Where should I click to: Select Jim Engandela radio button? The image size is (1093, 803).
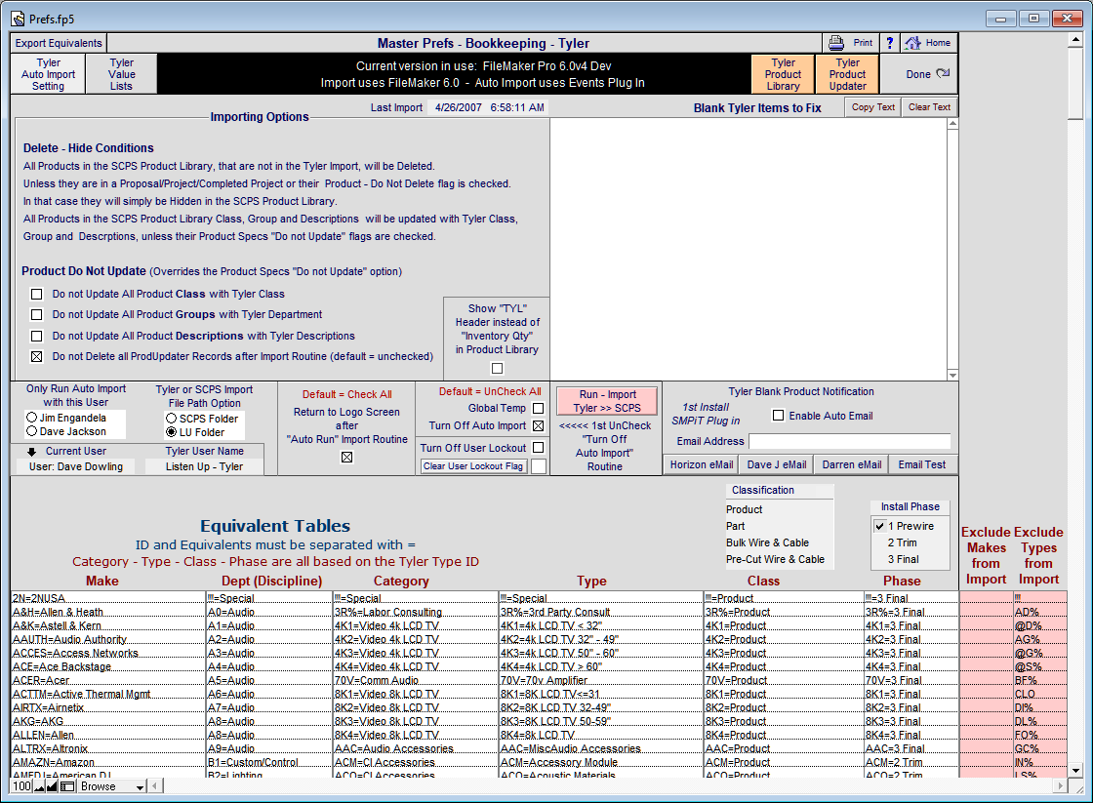pyautogui.click(x=31, y=418)
